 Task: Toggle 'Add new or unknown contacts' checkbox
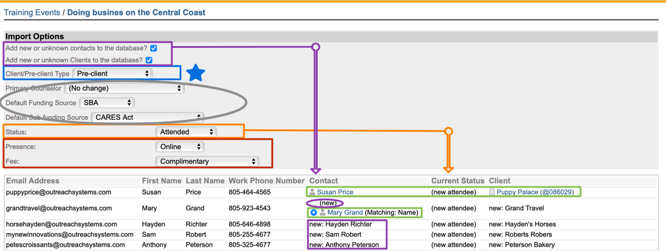154,48
